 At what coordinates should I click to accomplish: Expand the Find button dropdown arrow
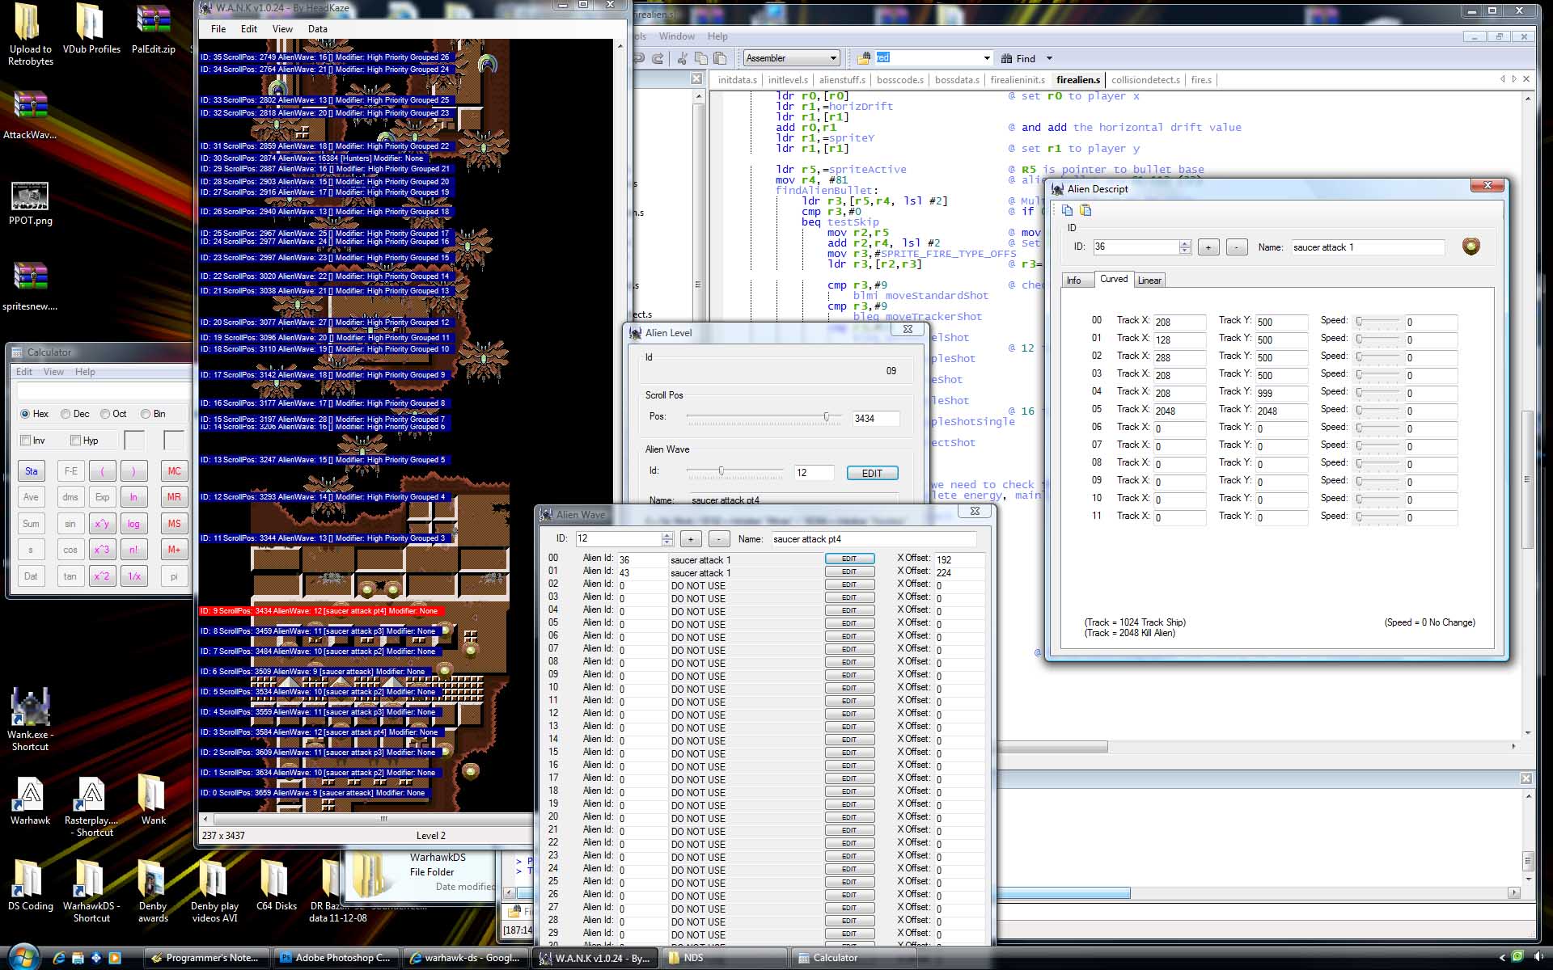[1049, 58]
